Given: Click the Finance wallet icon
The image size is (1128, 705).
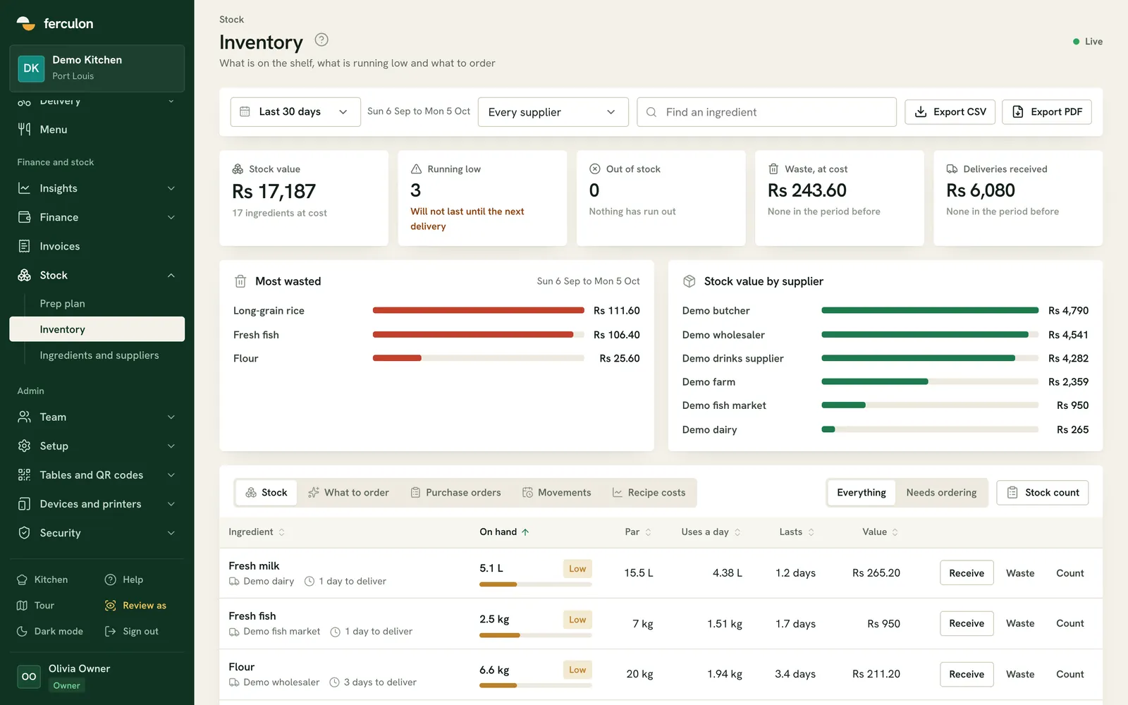Looking at the screenshot, I should [24, 217].
